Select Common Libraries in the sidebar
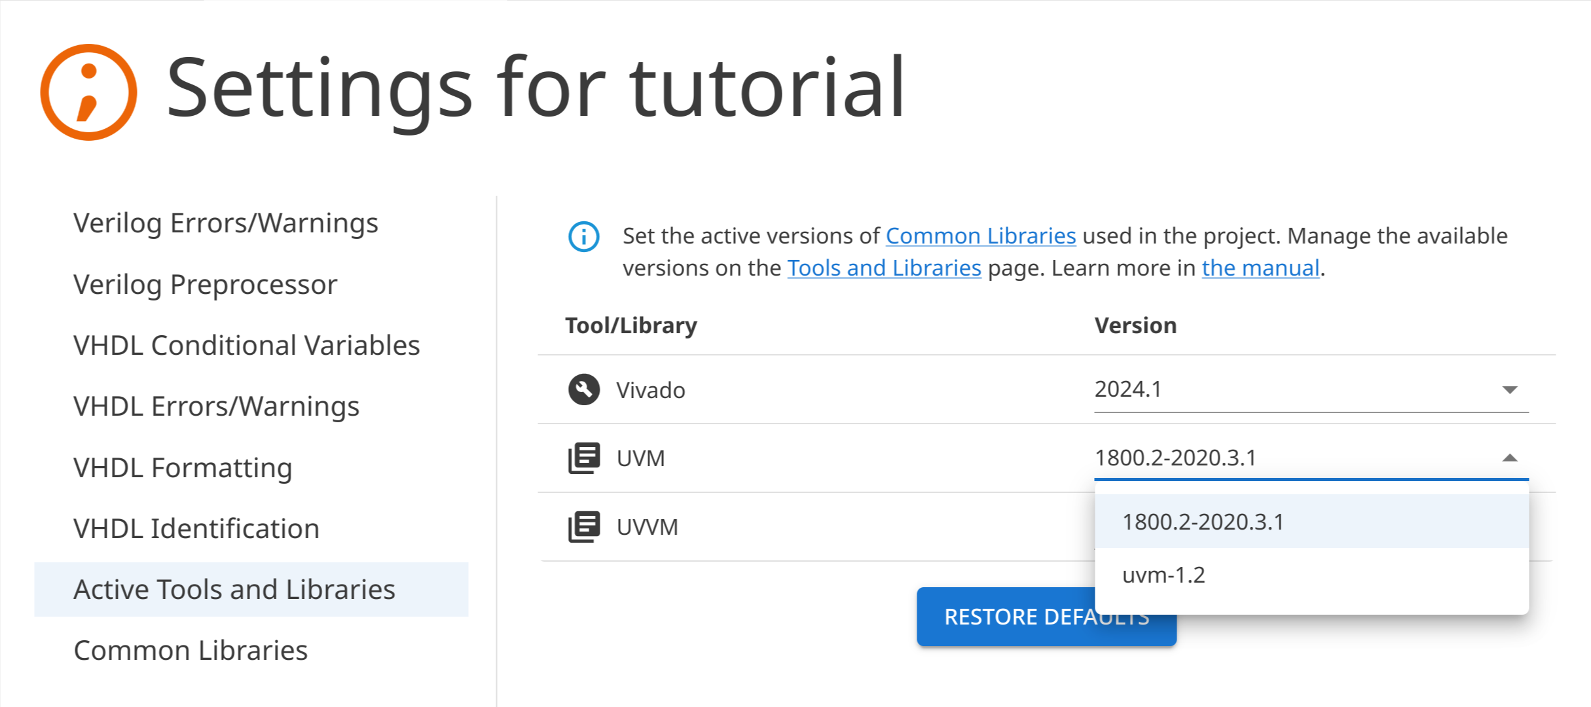The height and width of the screenshot is (707, 1591). tap(191, 651)
